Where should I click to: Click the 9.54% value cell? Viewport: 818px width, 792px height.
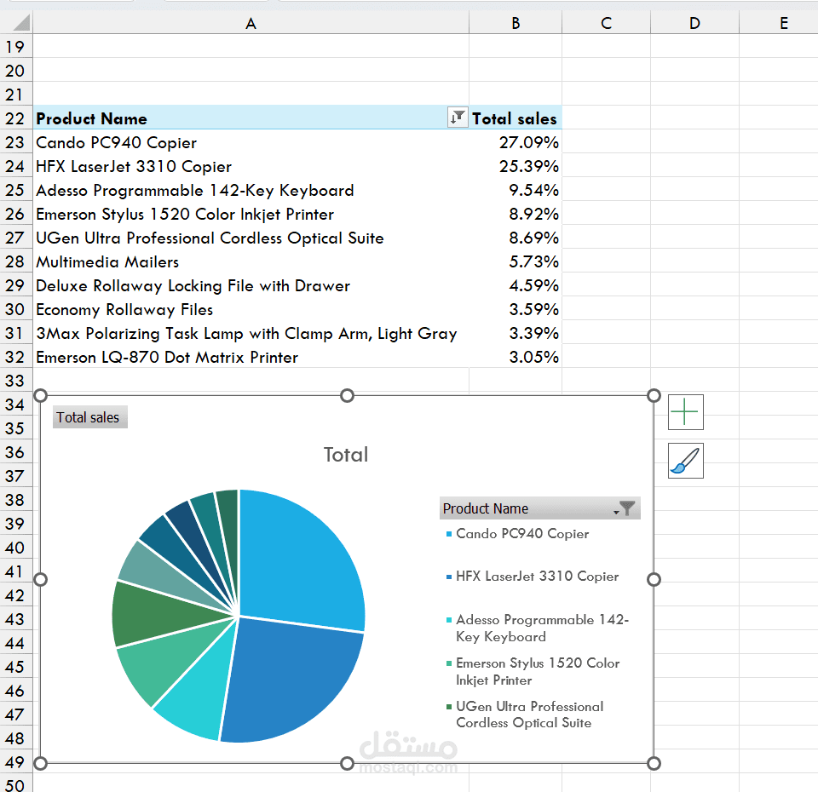[x=516, y=190]
